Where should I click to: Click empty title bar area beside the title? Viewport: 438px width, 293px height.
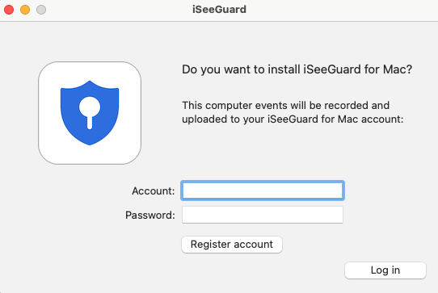335,10
